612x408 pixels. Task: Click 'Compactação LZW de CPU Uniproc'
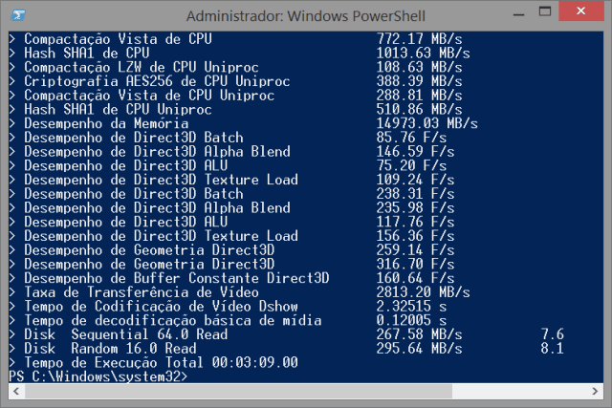(142, 67)
